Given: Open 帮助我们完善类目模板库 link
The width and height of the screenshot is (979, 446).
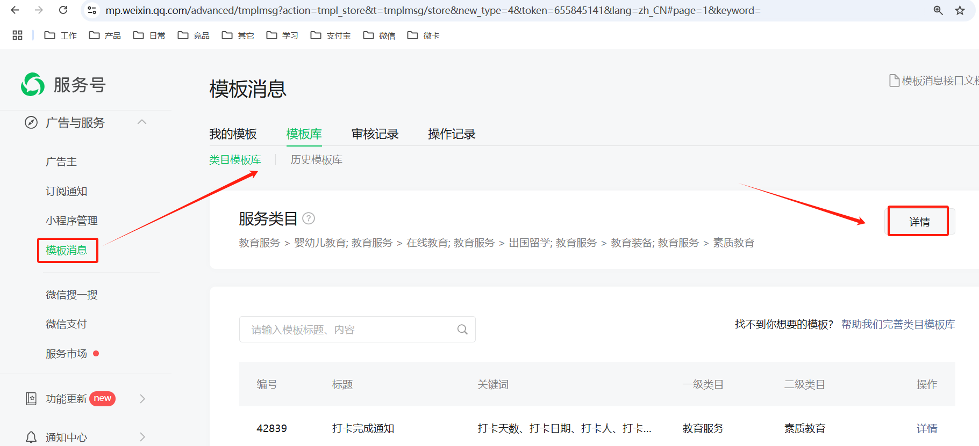Looking at the screenshot, I should (898, 324).
